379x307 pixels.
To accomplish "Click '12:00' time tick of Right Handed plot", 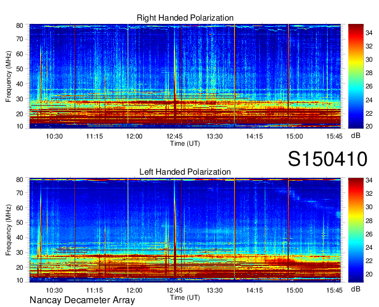I will coord(134,136).
